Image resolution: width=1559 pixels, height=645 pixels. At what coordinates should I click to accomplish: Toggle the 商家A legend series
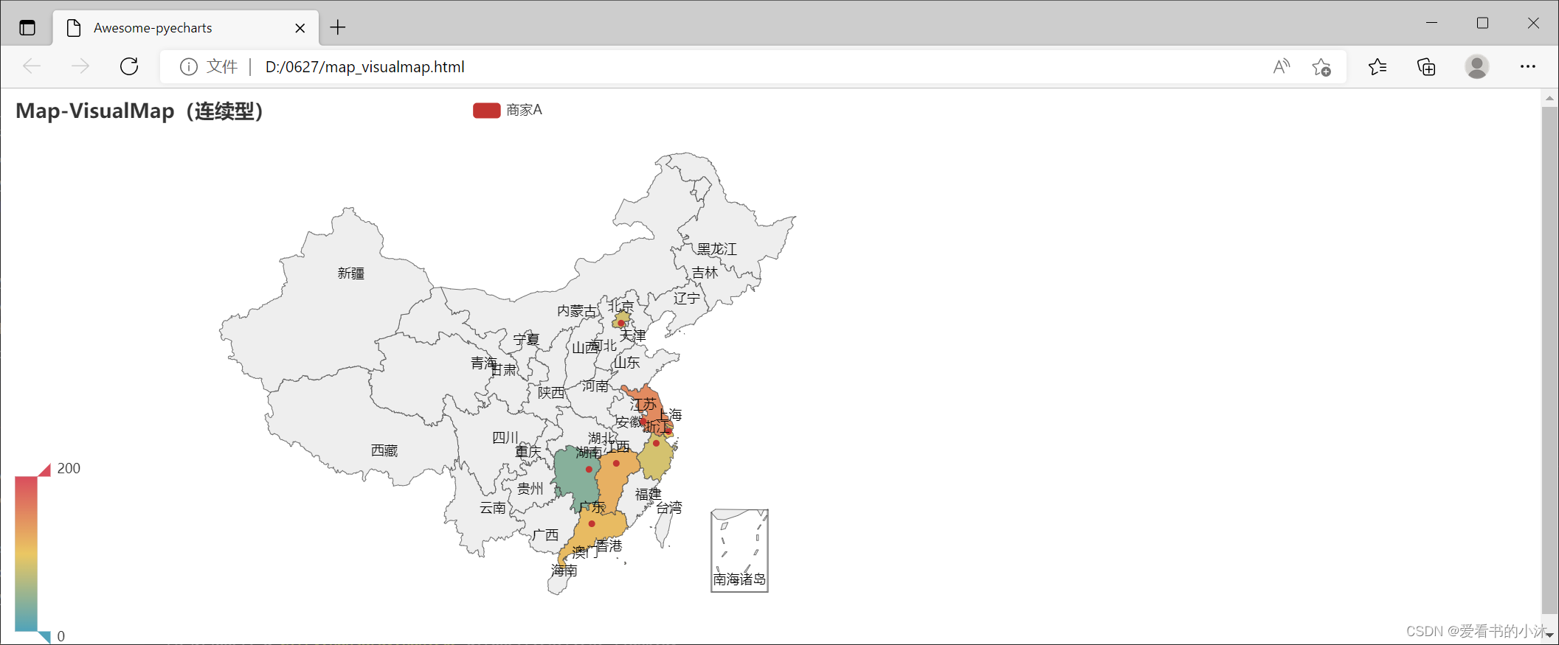tap(508, 110)
